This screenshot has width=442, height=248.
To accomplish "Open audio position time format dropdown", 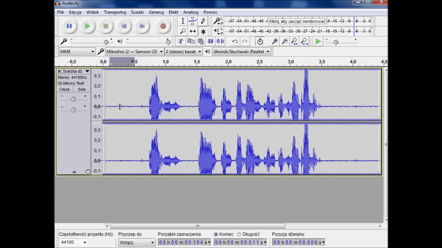I will [x=323, y=242].
